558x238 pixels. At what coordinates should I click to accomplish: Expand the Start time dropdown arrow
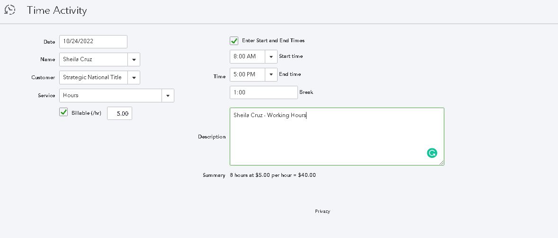271,57
